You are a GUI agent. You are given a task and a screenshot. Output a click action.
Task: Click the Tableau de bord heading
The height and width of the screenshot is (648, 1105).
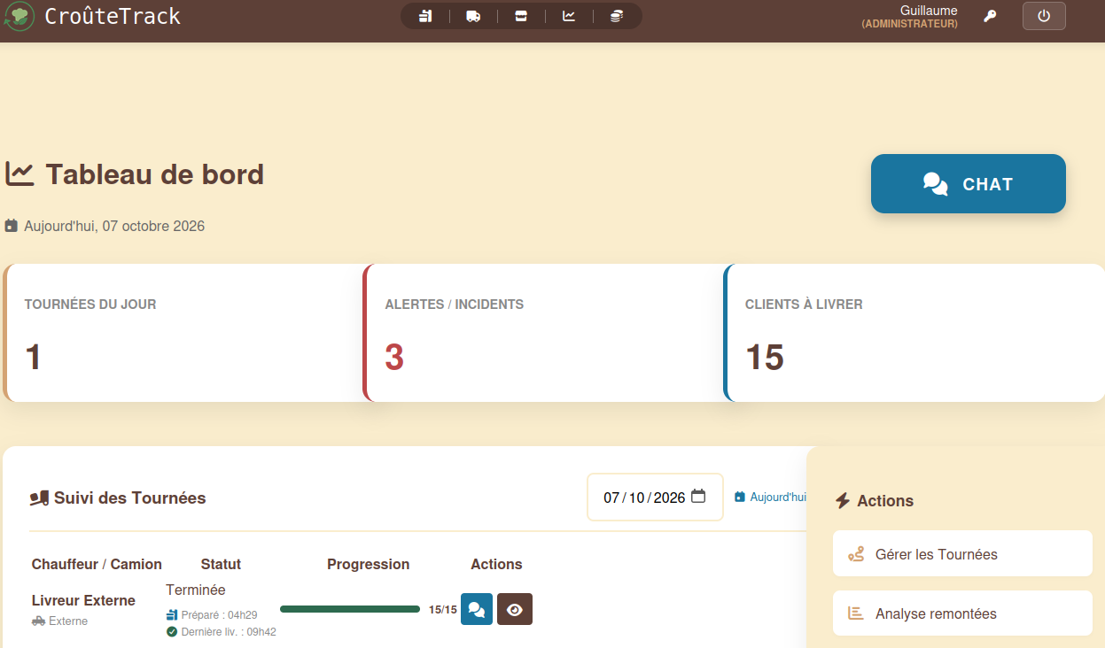[155, 174]
